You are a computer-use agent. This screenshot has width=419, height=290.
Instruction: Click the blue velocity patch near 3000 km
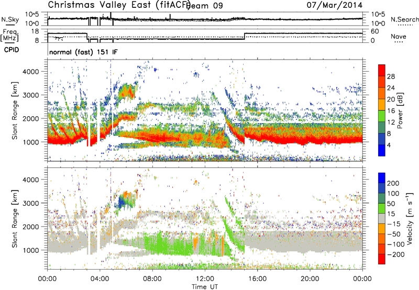pyautogui.click(x=122, y=202)
